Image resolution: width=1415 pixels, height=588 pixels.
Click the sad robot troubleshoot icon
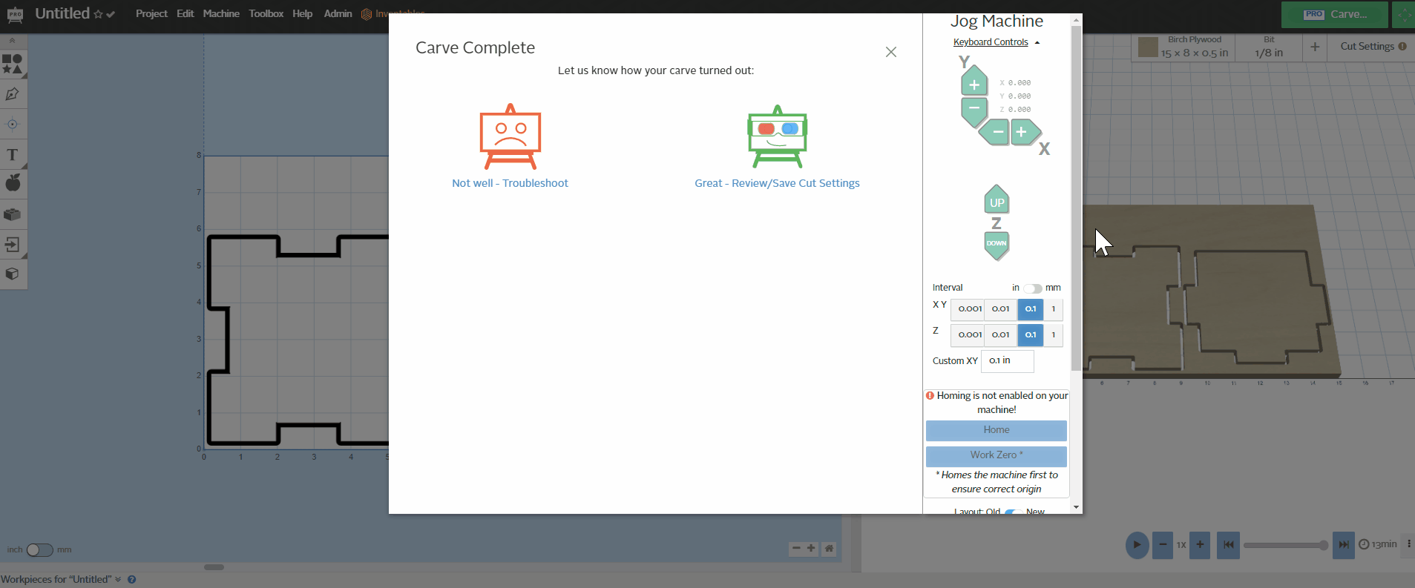(x=510, y=137)
